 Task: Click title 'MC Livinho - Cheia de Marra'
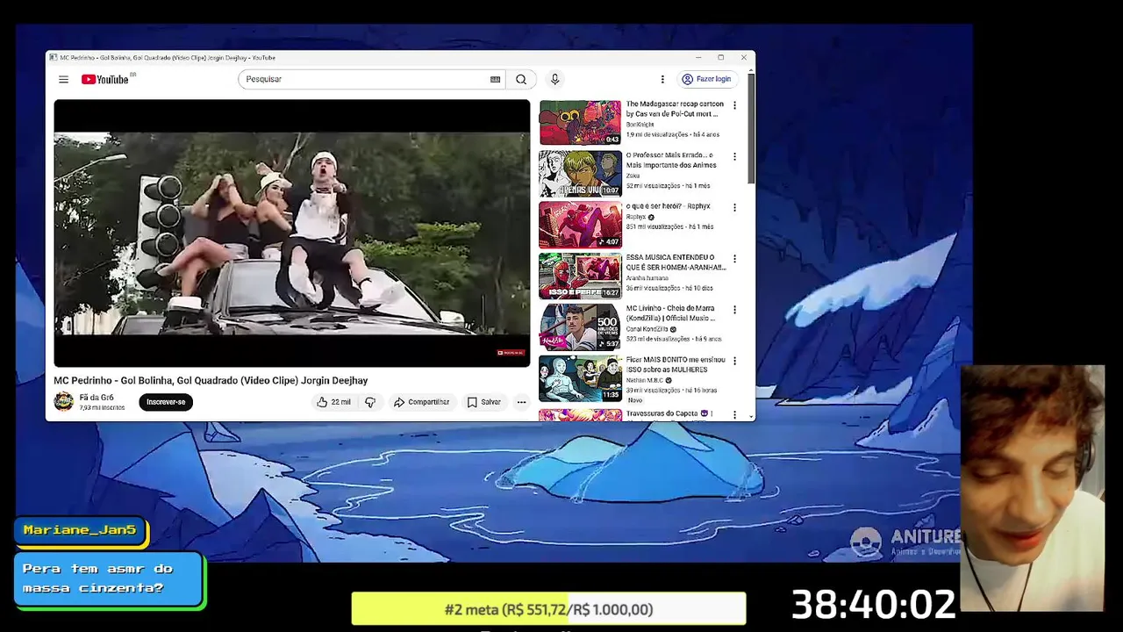(670, 313)
